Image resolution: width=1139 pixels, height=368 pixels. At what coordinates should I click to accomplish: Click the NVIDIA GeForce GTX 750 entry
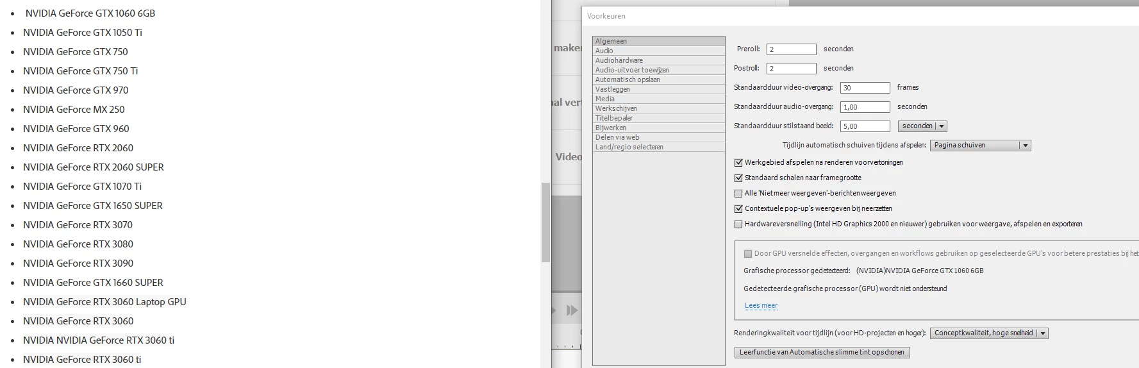[x=76, y=51]
